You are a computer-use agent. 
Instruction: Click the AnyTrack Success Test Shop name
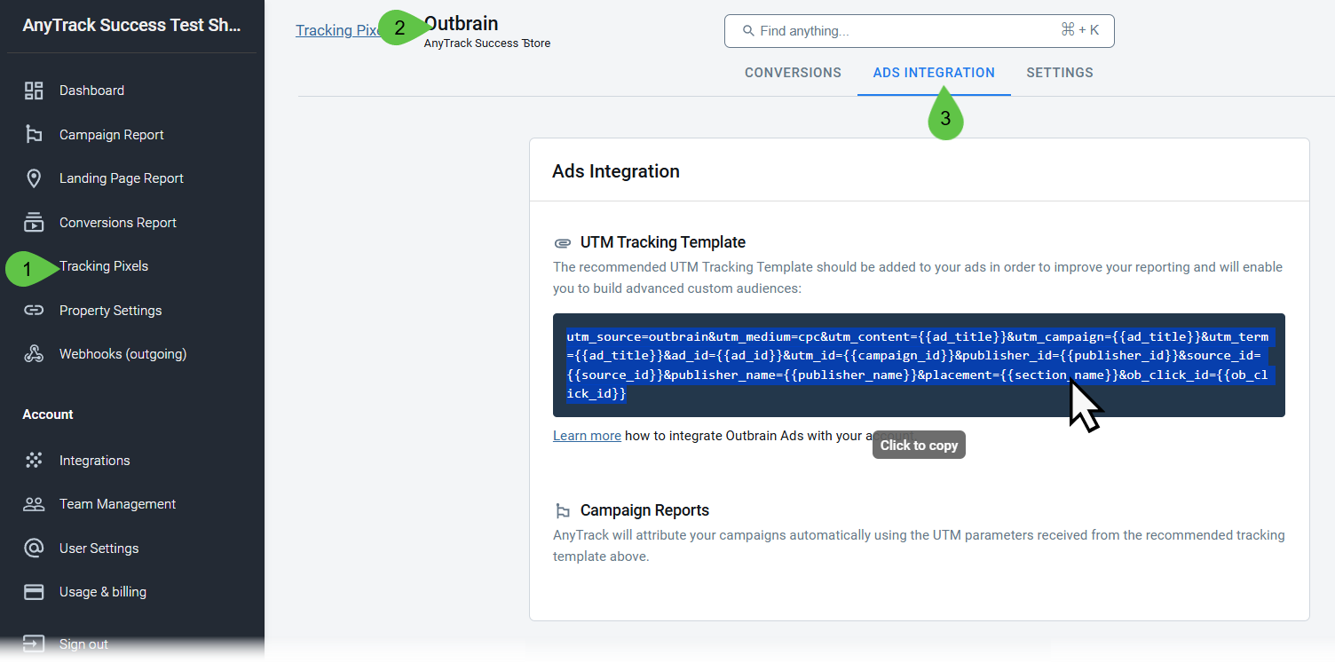pyautogui.click(x=131, y=26)
